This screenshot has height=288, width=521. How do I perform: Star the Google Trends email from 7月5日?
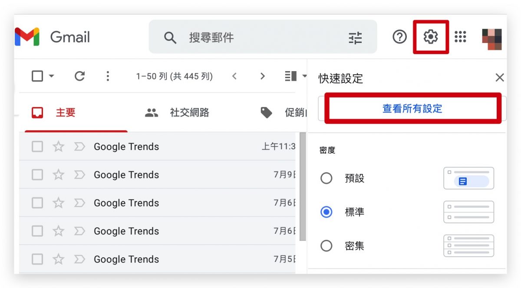tap(58, 259)
